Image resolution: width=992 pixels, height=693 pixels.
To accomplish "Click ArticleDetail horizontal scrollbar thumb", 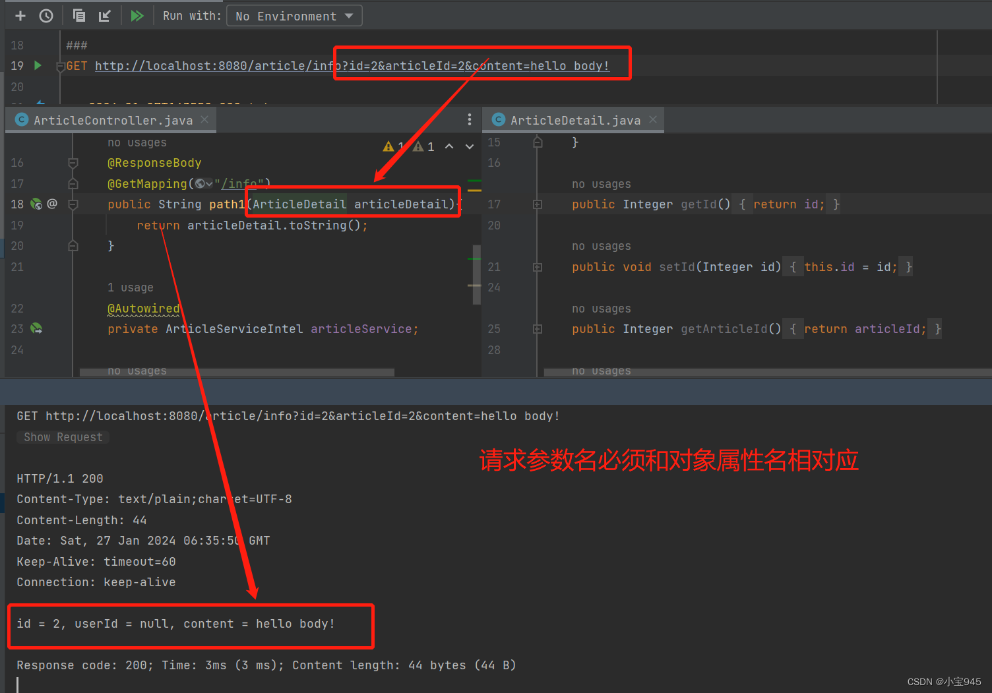I will 768,373.
